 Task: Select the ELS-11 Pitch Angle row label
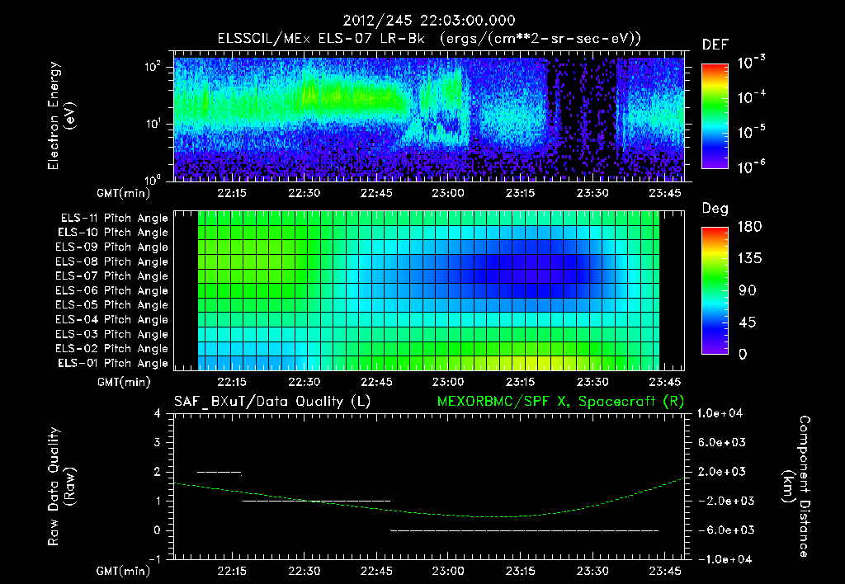(x=114, y=219)
